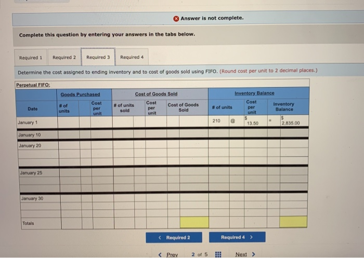364x258 pixels.
Task: Click the '2 of 5' page indicator
Action: coord(200,254)
